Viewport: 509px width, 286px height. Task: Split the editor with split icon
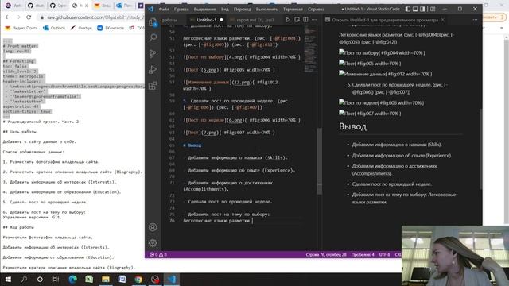coord(305,20)
